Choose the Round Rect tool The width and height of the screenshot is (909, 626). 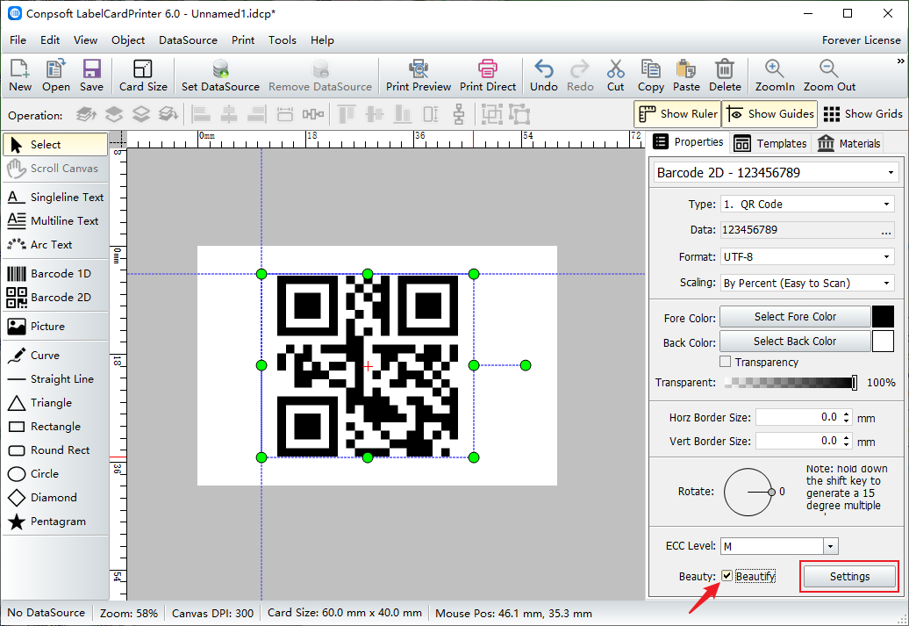click(x=55, y=450)
